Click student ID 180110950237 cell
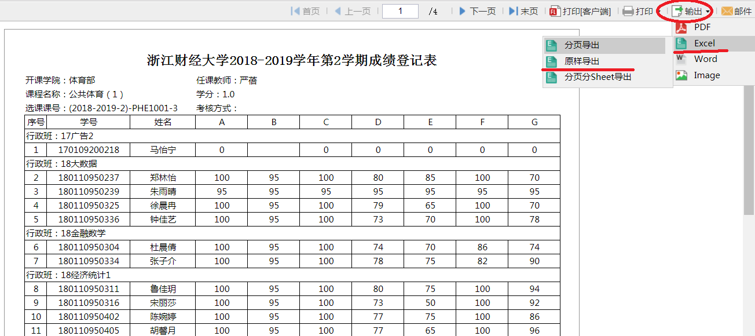 (x=89, y=178)
